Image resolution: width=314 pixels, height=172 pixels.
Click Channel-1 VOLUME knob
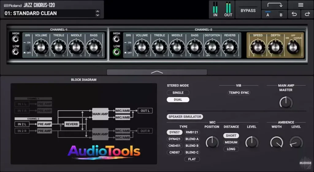pos(41,47)
